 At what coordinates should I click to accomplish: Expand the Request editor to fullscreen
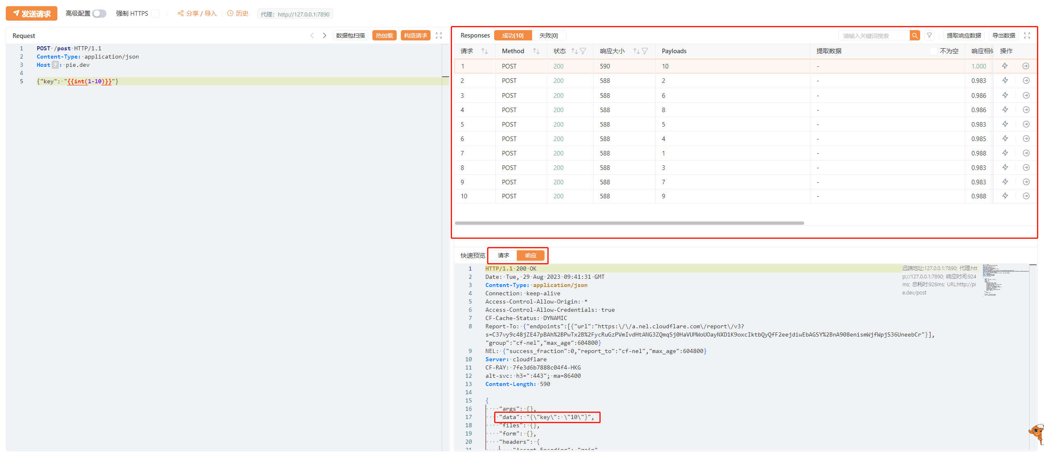click(439, 35)
